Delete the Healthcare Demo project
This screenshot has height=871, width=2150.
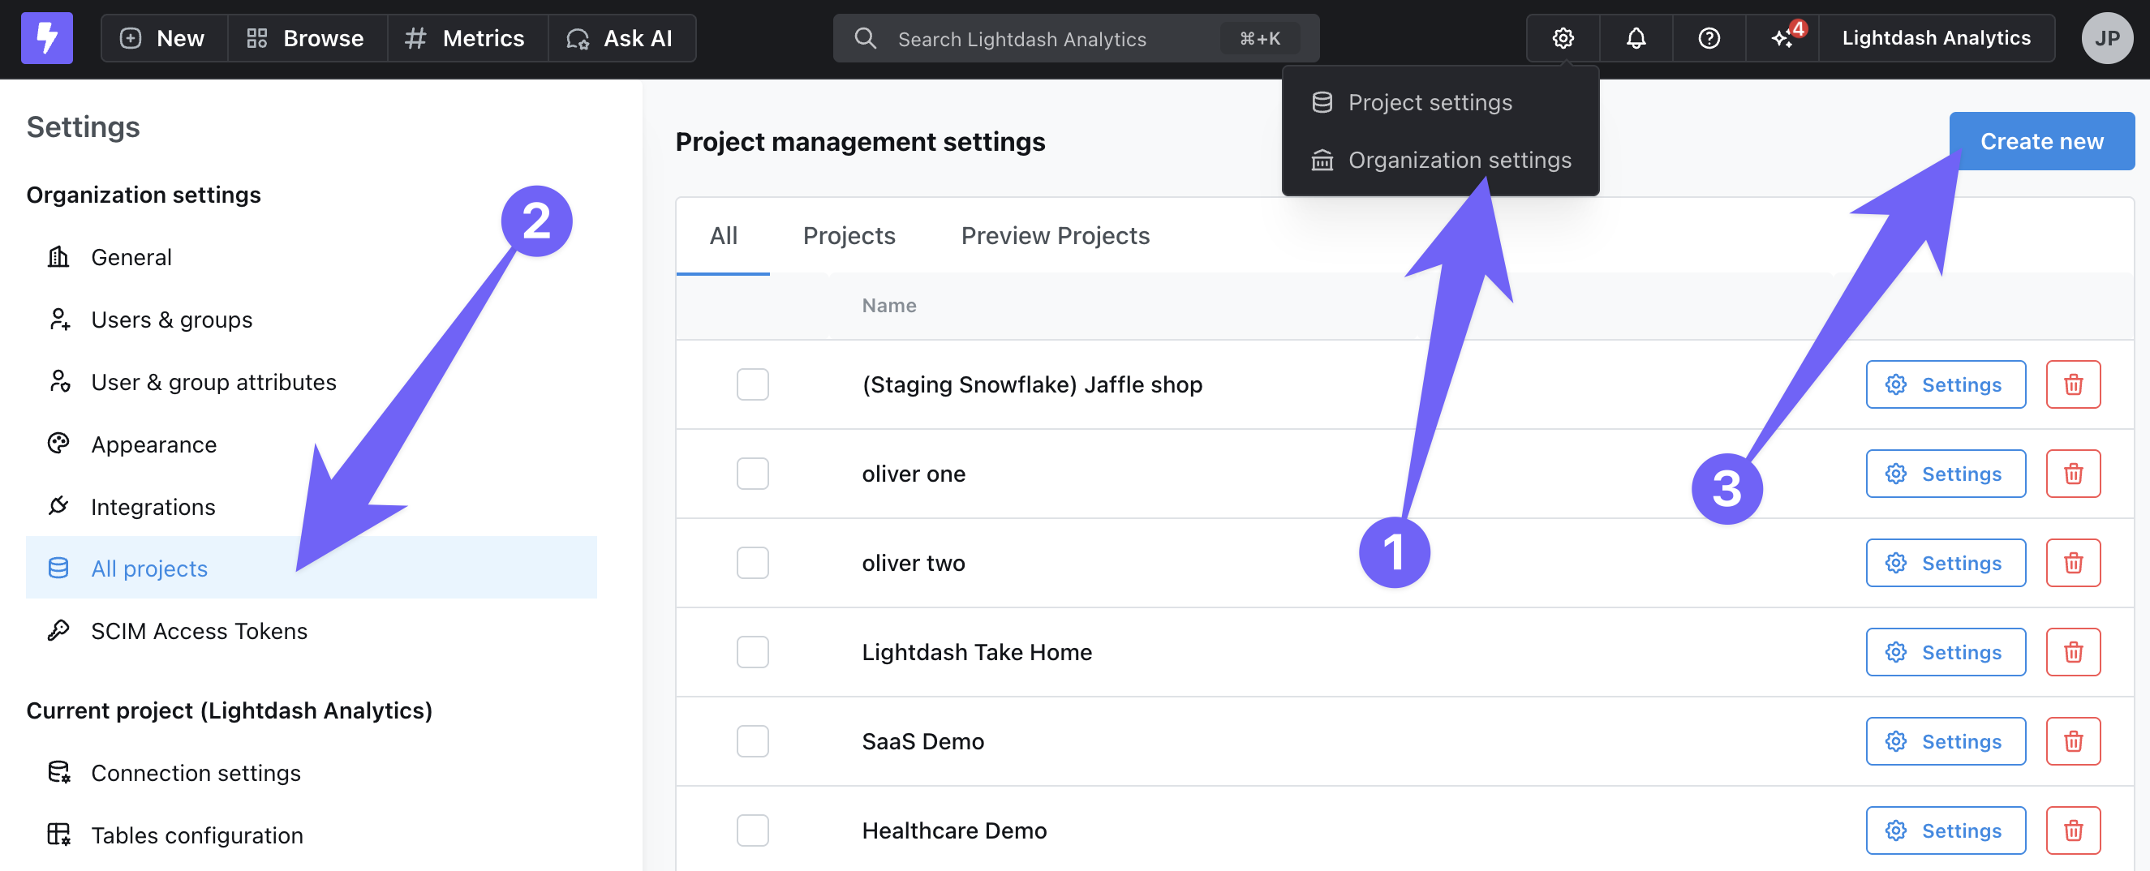(2072, 830)
